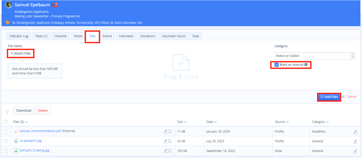This screenshot has width=362, height=158.
Task: Uncheck the Mark as internal checkbox
Action: pos(277,65)
